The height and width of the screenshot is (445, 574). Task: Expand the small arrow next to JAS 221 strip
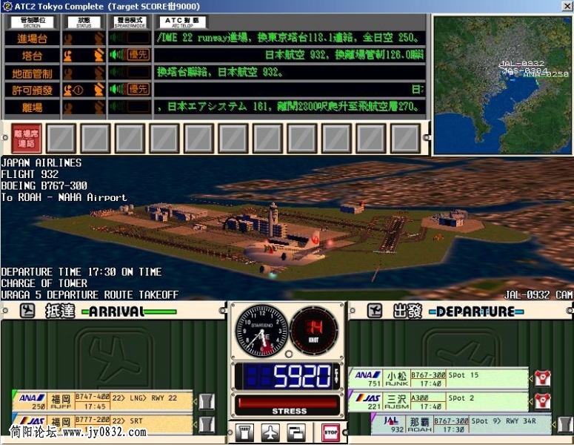530,401
